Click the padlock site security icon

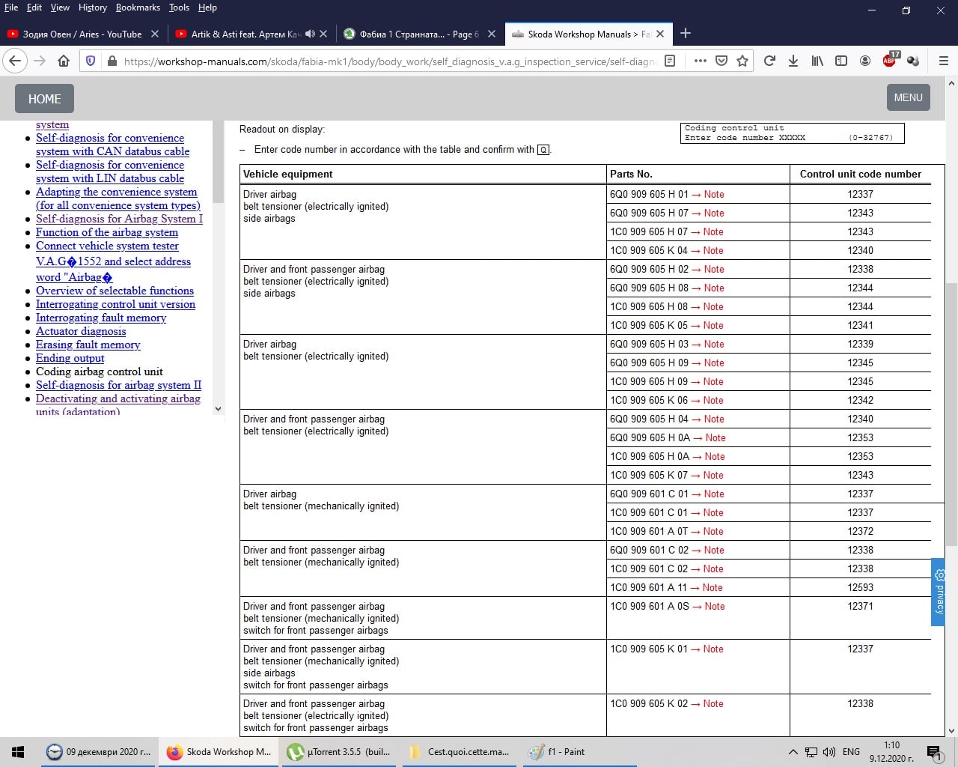coord(112,61)
